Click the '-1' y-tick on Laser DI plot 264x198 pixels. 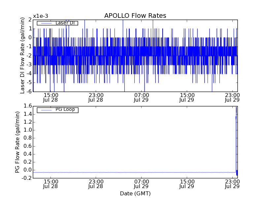coord(29,47)
